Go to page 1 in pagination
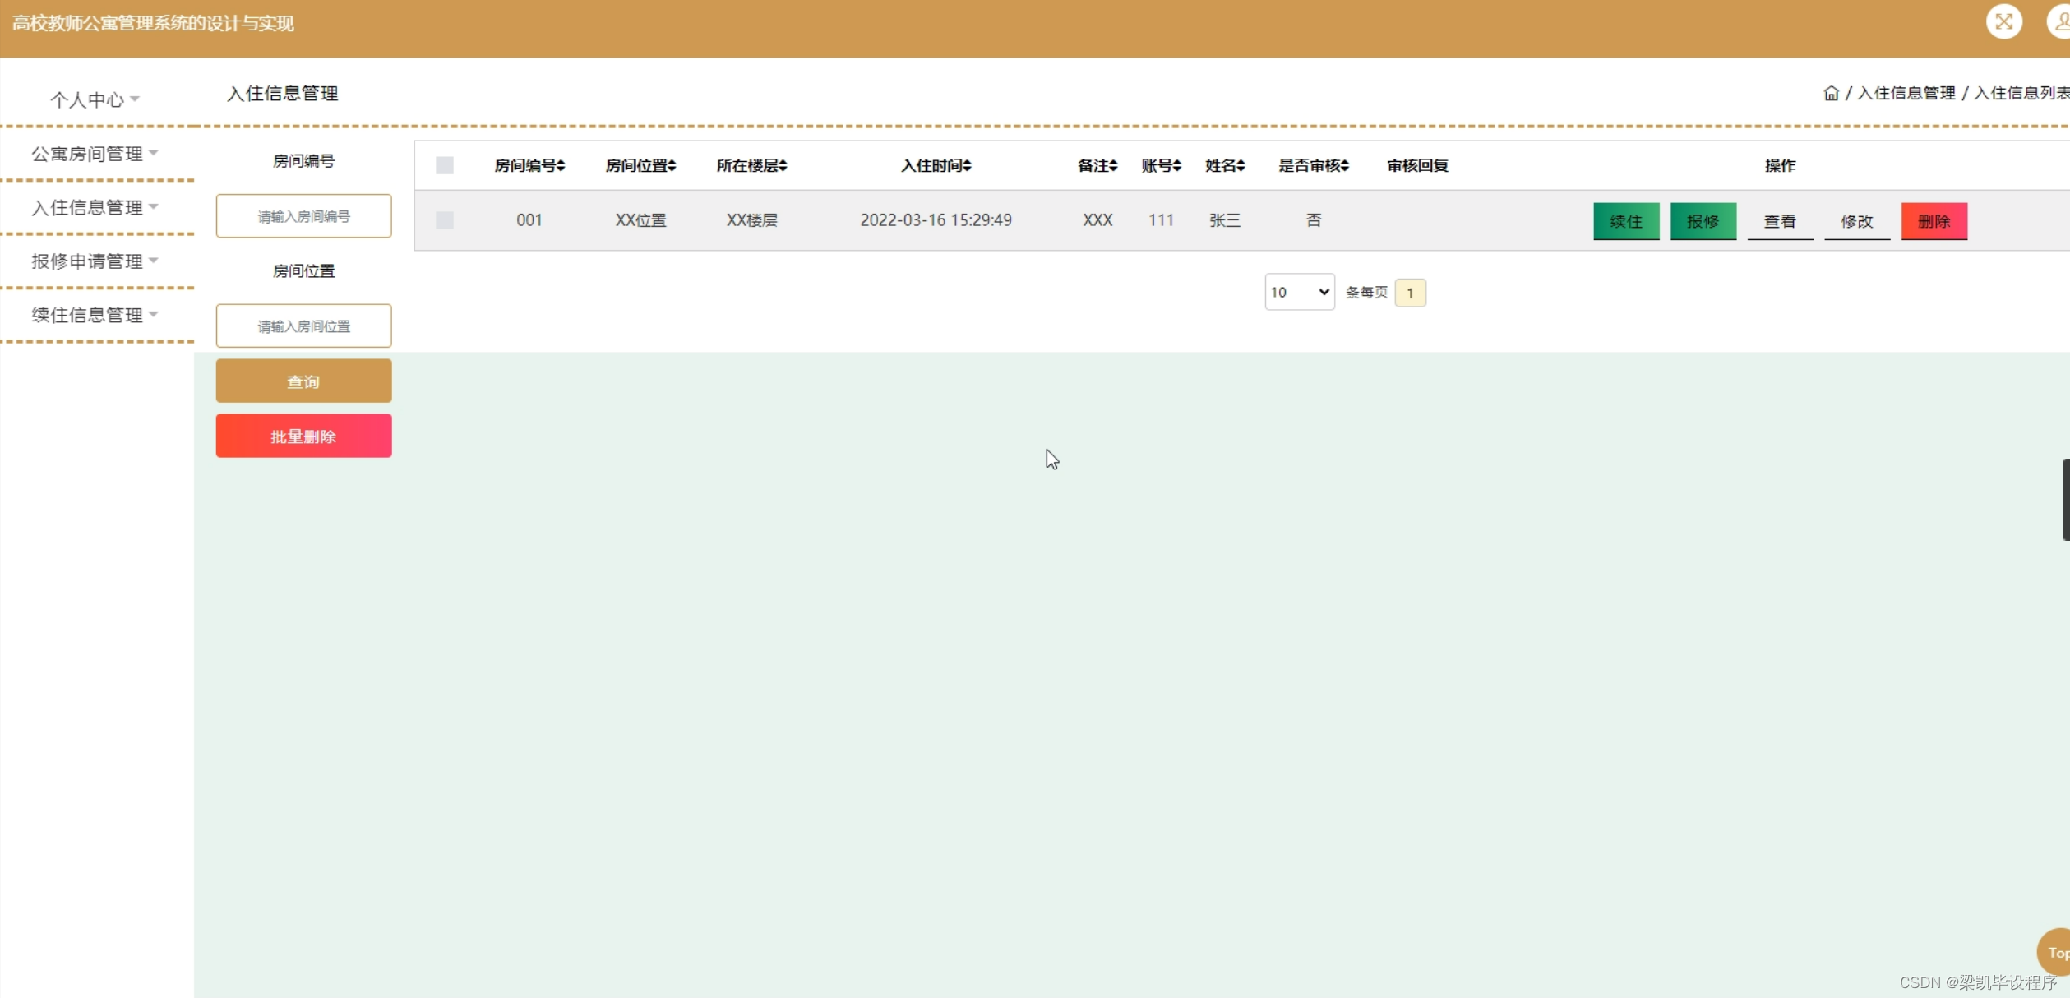 point(1410,293)
